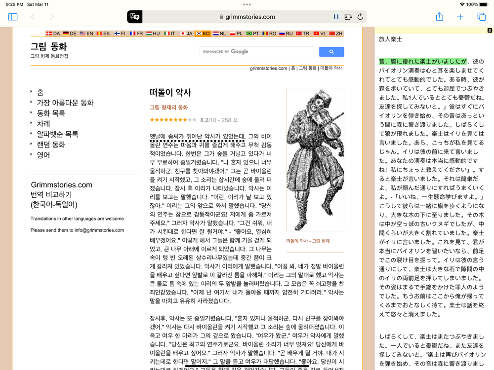Tap the three-dot multitasking menu
Viewport: 494px width, 370px height.
pyautogui.click(x=247, y=4)
